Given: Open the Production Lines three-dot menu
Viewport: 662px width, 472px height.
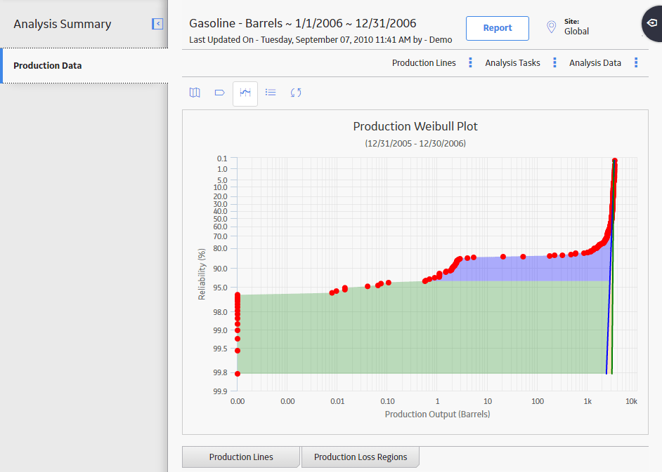Looking at the screenshot, I should pyautogui.click(x=470, y=63).
